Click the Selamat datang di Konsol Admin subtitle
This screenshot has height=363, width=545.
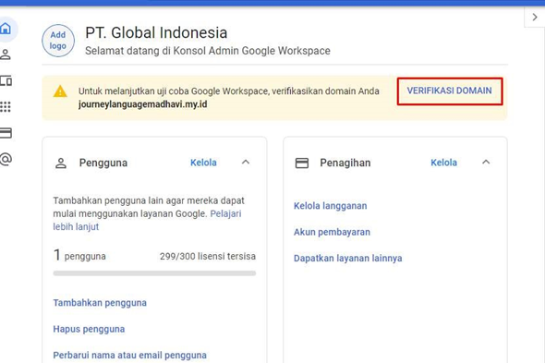[x=208, y=51]
